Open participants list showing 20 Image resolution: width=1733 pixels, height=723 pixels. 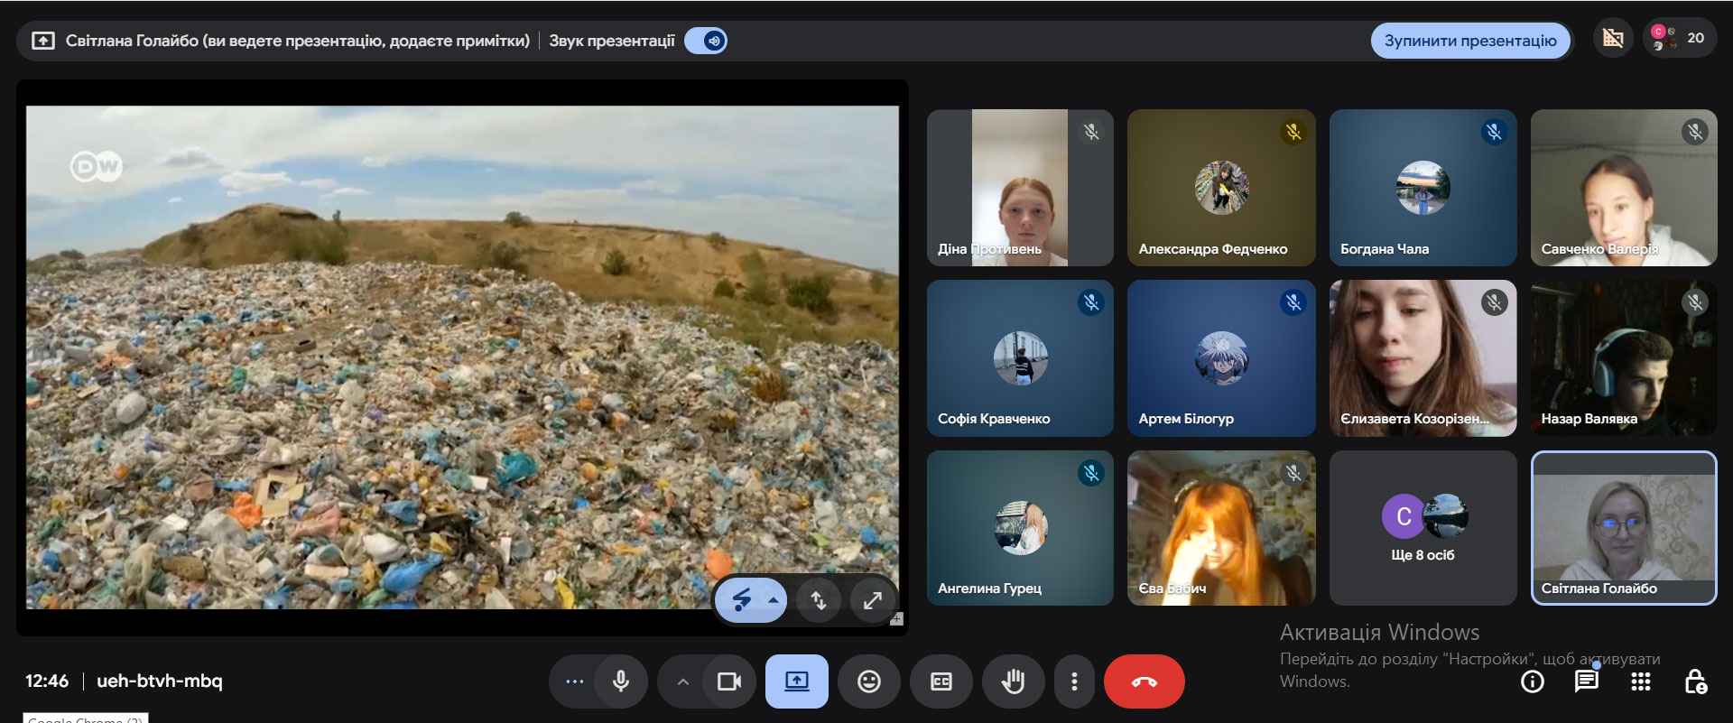tap(1679, 38)
